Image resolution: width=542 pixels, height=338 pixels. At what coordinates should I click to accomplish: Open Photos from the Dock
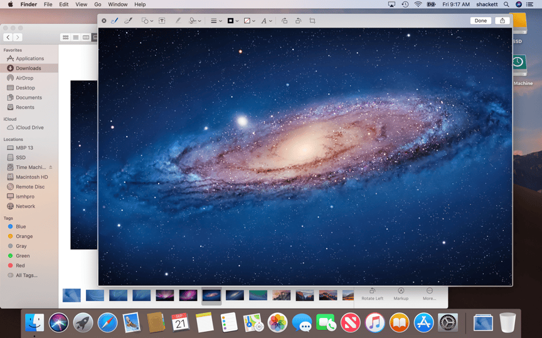pyautogui.click(x=277, y=322)
